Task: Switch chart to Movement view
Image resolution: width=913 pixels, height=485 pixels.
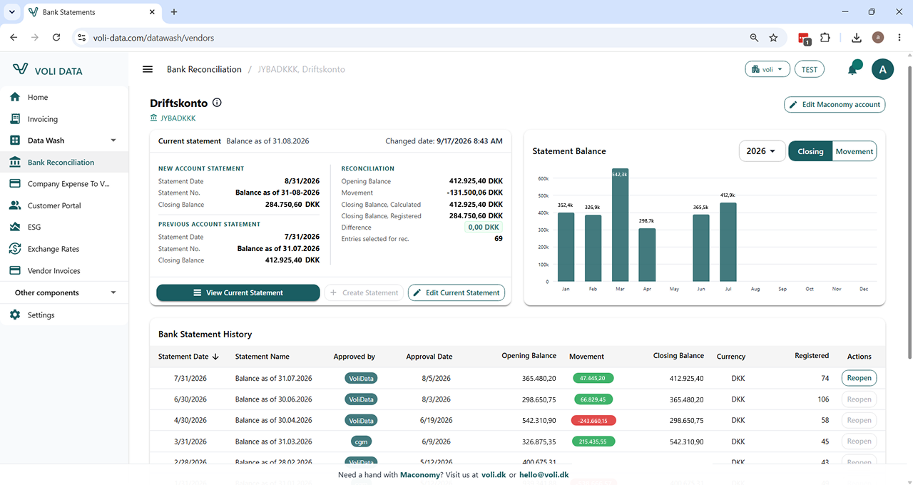Action: (855, 151)
